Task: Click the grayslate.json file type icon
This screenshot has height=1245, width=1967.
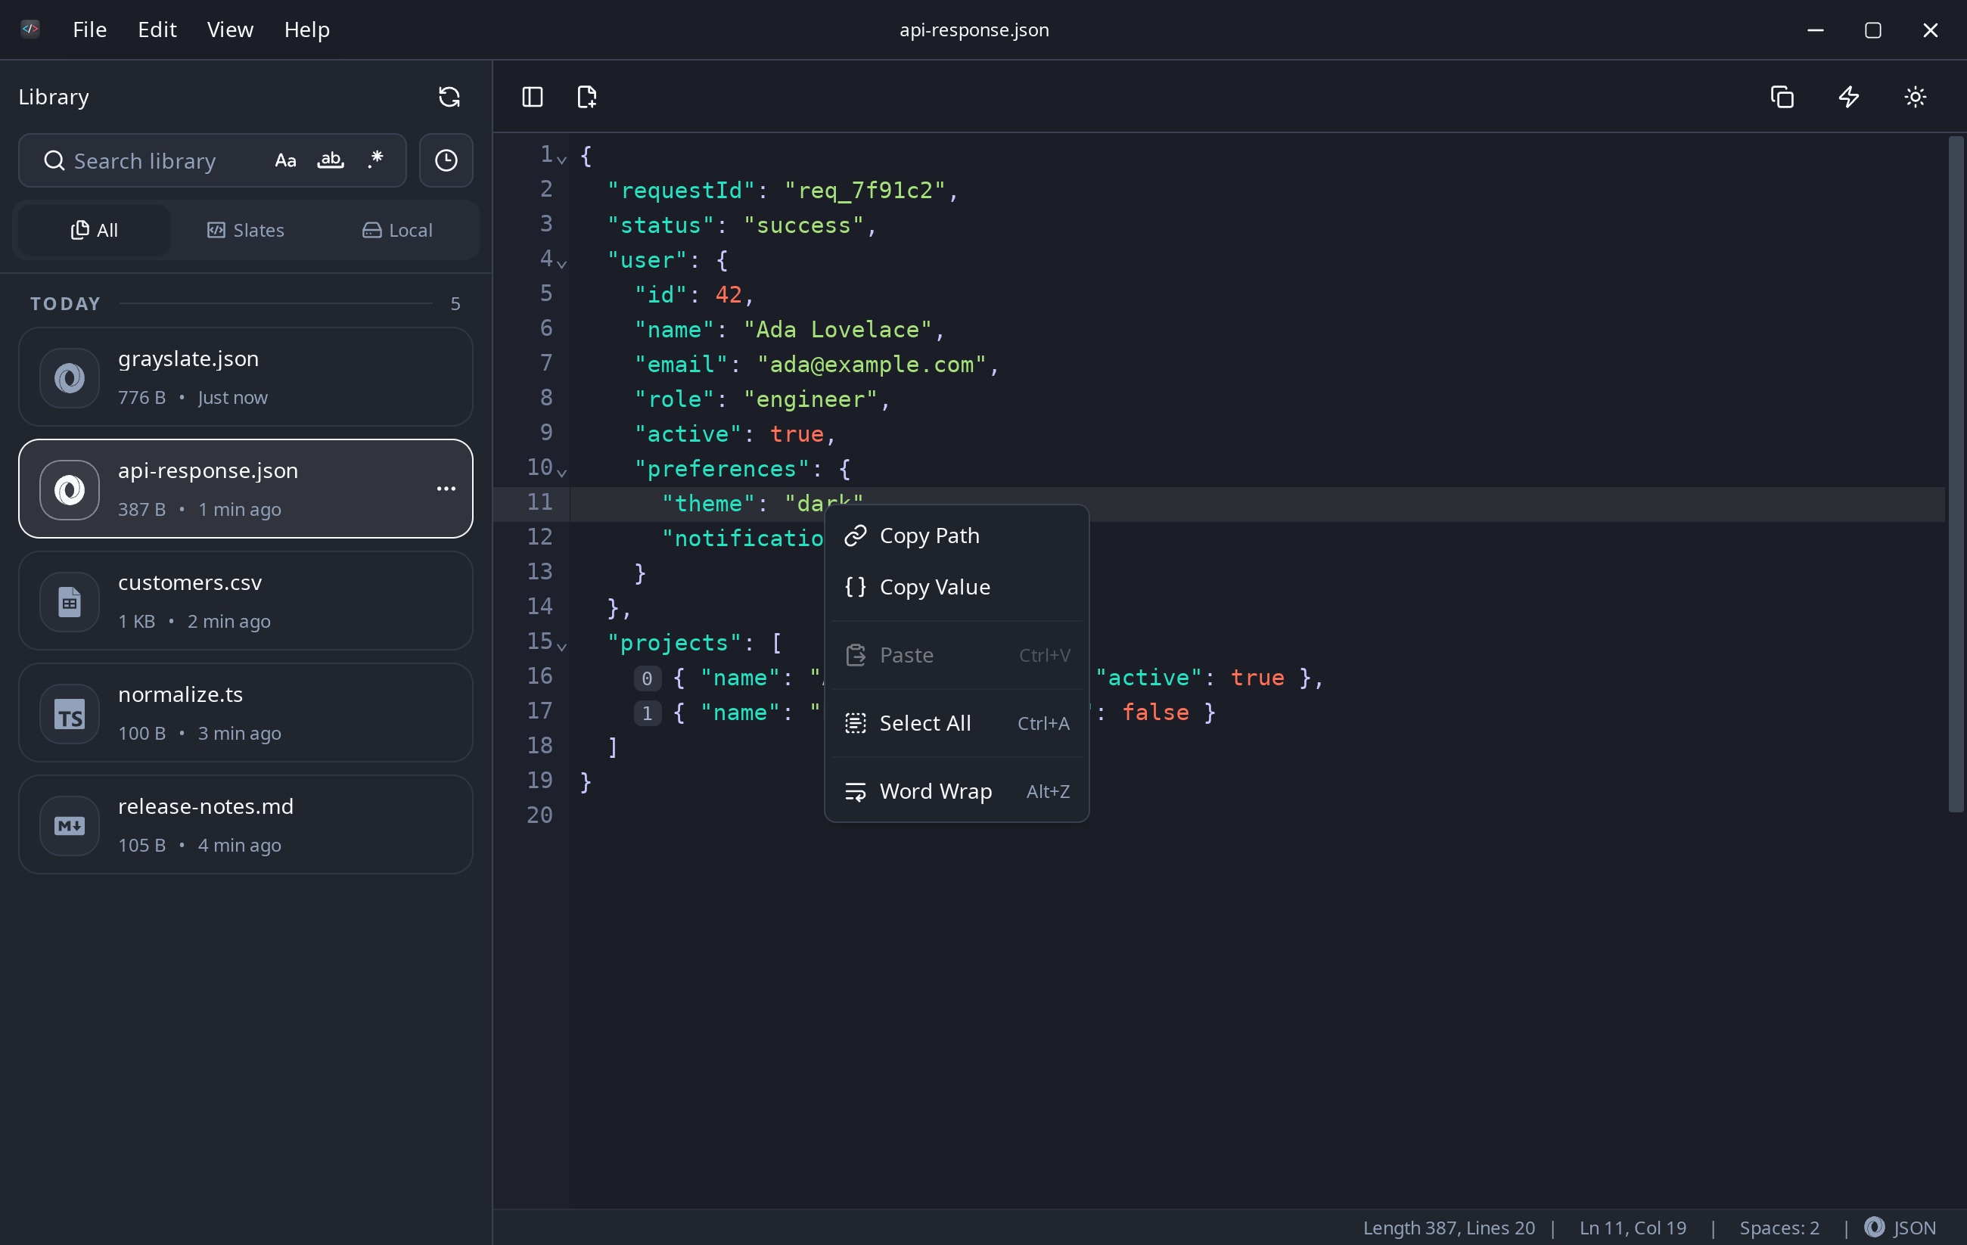Action: click(70, 378)
